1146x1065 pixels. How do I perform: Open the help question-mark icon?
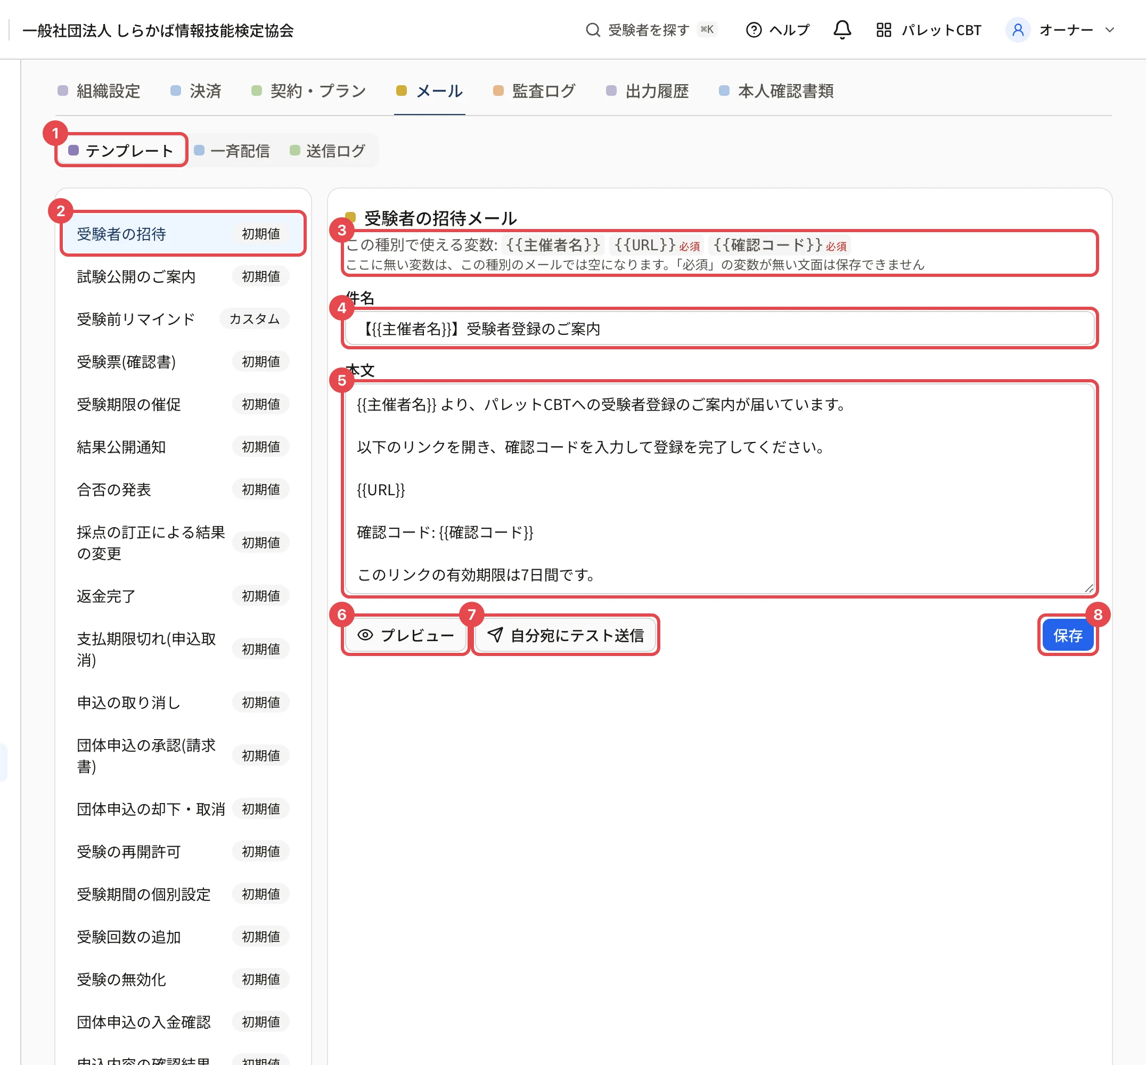pos(754,29)
